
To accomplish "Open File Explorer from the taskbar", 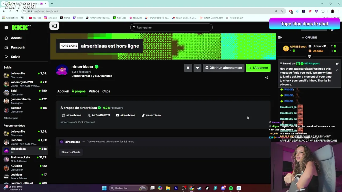I will (168, 188).
